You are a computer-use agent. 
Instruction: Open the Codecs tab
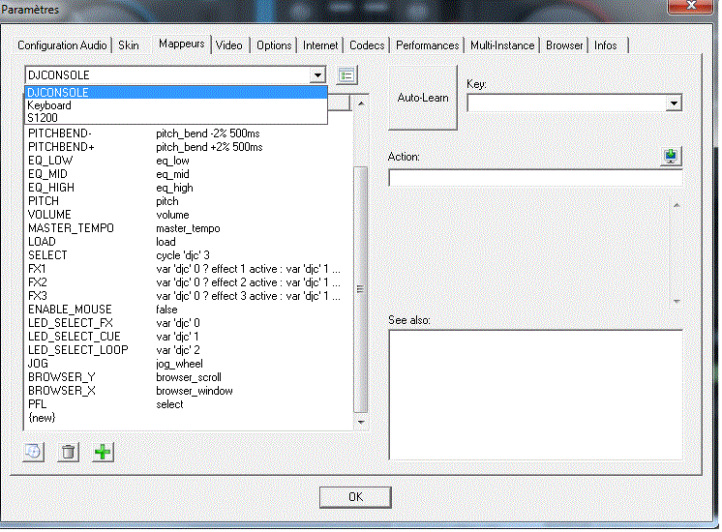pos(367,45)
